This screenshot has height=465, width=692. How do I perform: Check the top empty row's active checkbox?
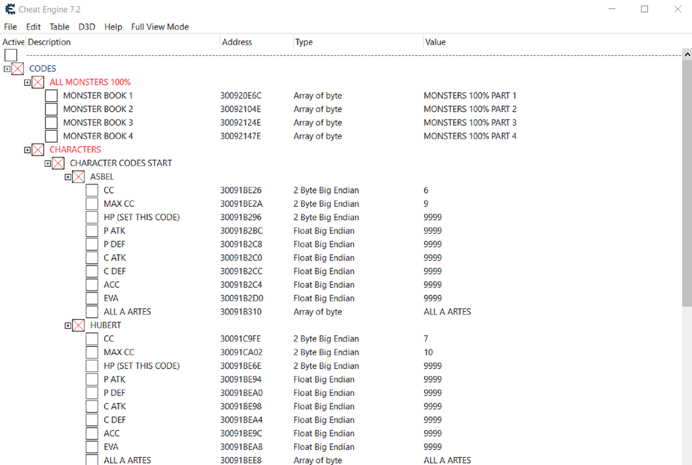click(x=10, y=55)
